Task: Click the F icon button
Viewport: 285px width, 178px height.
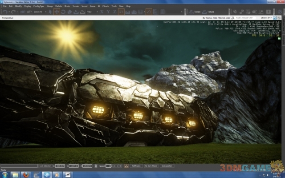Action: [x=269, y=12]
